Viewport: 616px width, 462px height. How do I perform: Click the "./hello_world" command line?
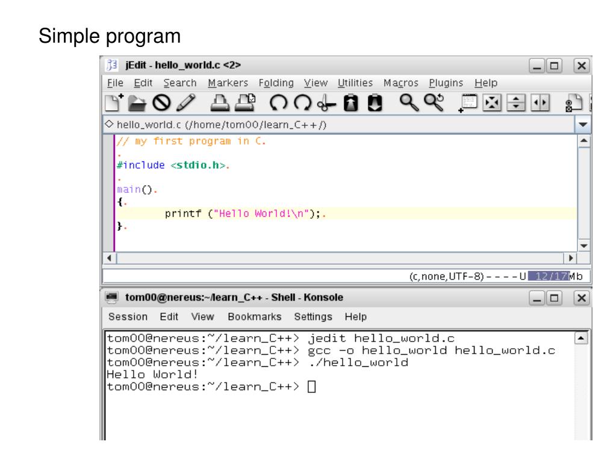pyautogui.click(x=358, y=363)
